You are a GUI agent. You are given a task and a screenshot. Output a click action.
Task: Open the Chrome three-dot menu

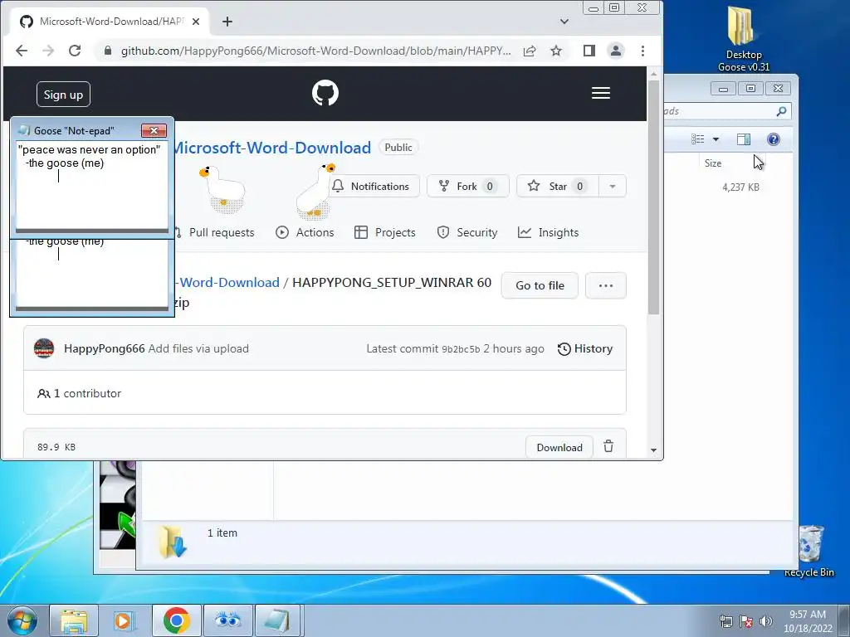pyautogui.click(x=643, y=51)
